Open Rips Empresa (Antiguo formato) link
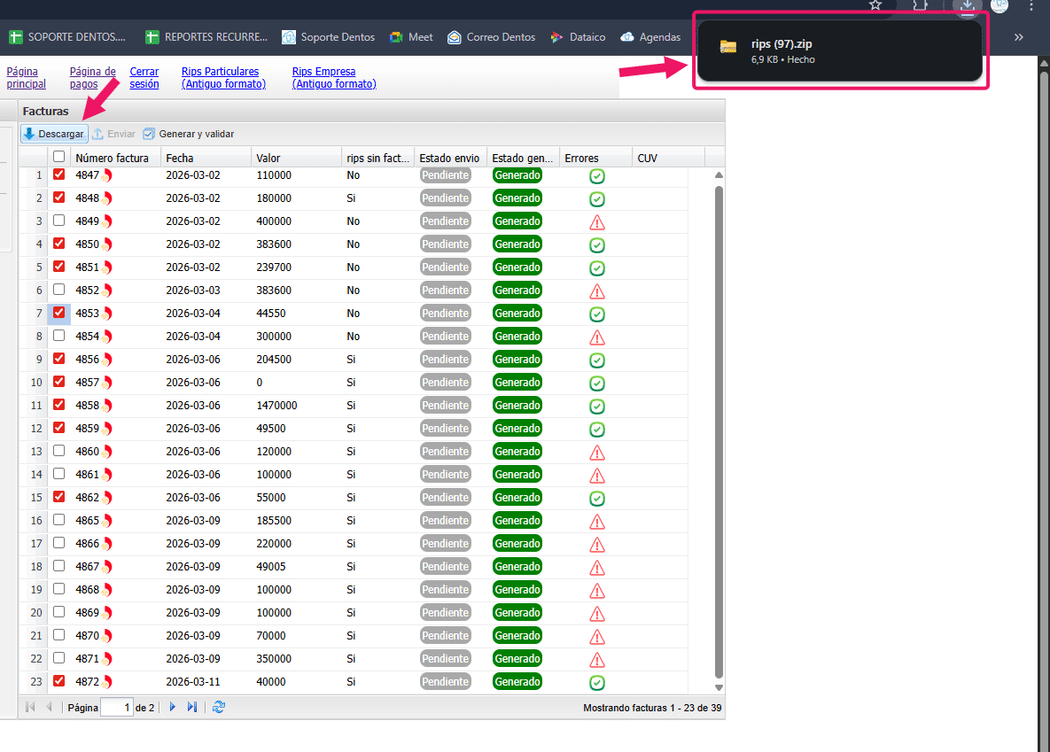The width and height of the screenshot is (1050, 752). click(334, 78)
